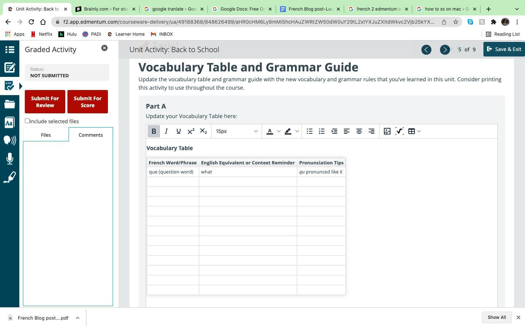
Task: Switch to the Files tab
Action: coord(46,135)
